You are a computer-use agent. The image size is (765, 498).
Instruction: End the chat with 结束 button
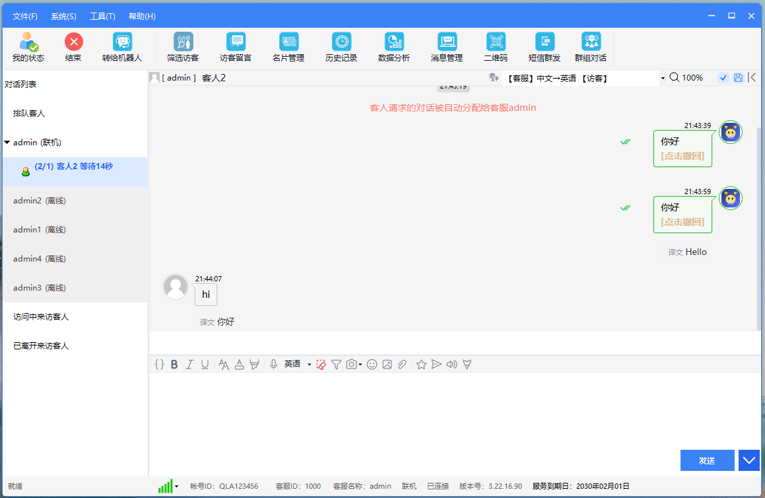tap(74, 48)
